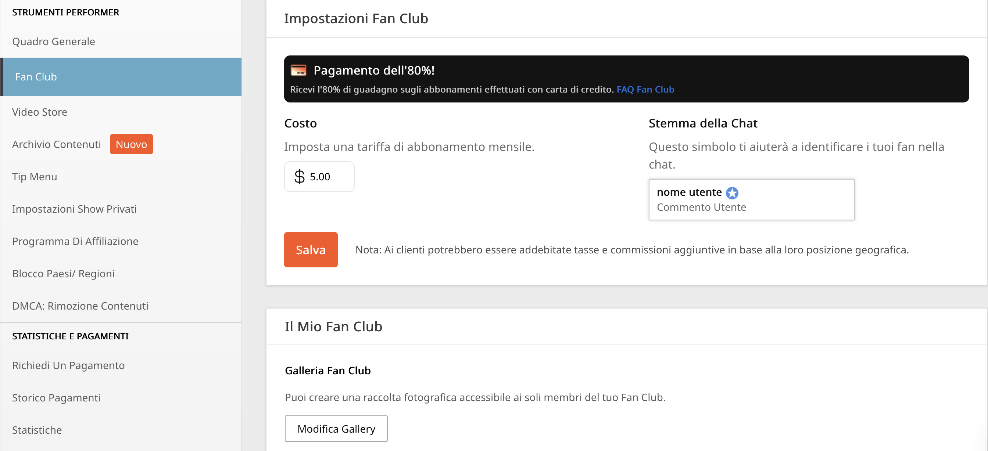Navigate to Programma Di Affiliazione
Screen dimensions: 988x451
[x=75, y=241]
